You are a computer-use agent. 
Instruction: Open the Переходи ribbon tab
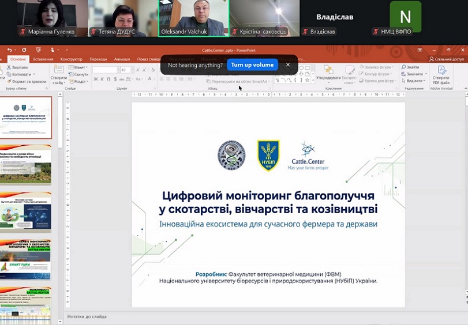click(x=98, y=59)
